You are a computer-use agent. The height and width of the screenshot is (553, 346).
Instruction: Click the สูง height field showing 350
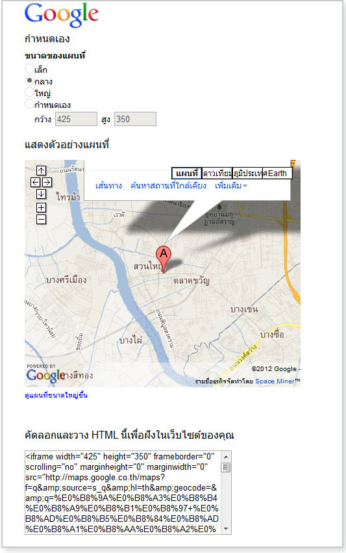pyautogui.click(x=135, y=119)
